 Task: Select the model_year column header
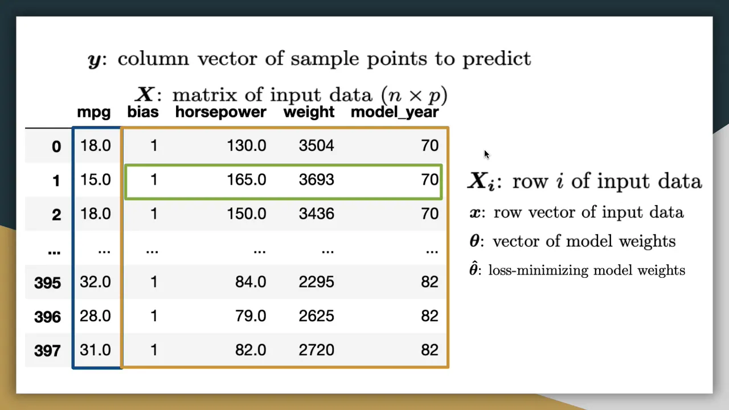[395, 112]
